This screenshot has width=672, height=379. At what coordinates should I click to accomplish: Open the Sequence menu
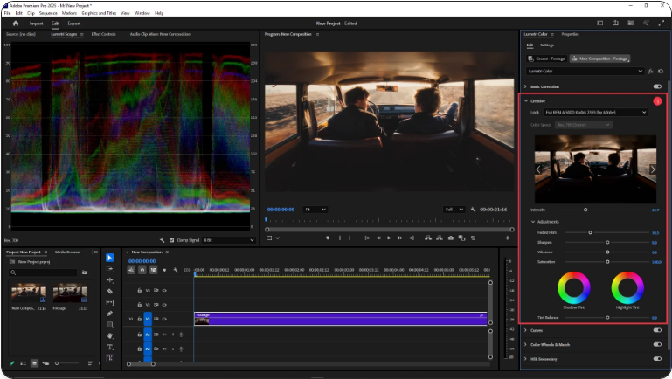(48, 13)
